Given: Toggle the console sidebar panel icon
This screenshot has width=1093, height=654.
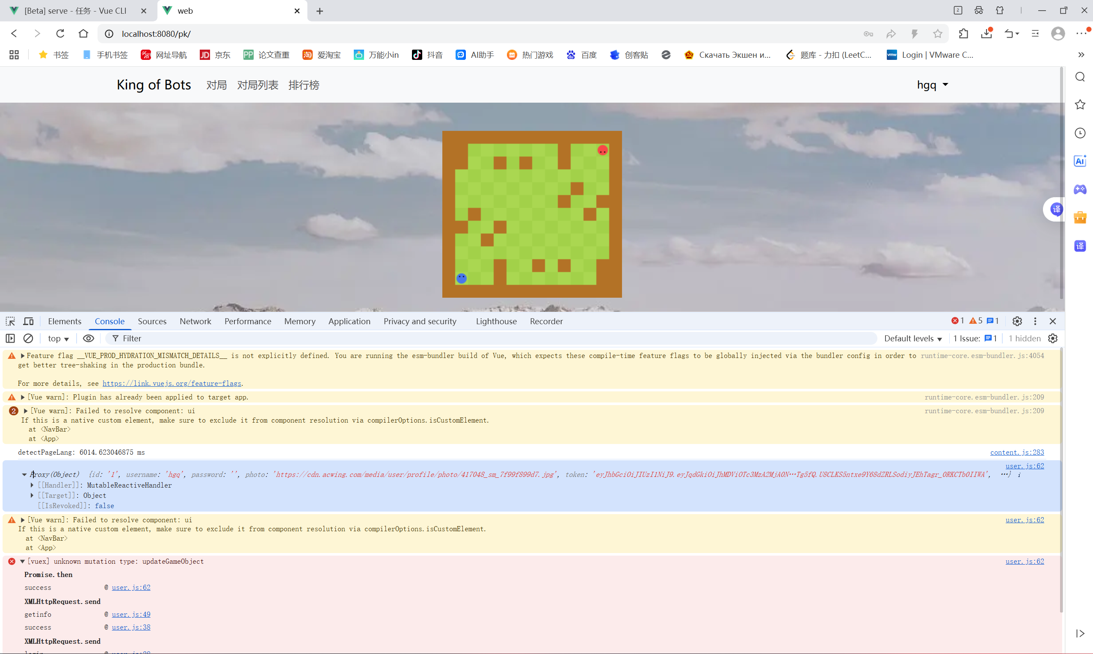Looking at the screenshot, I should [x=10, y=338].
